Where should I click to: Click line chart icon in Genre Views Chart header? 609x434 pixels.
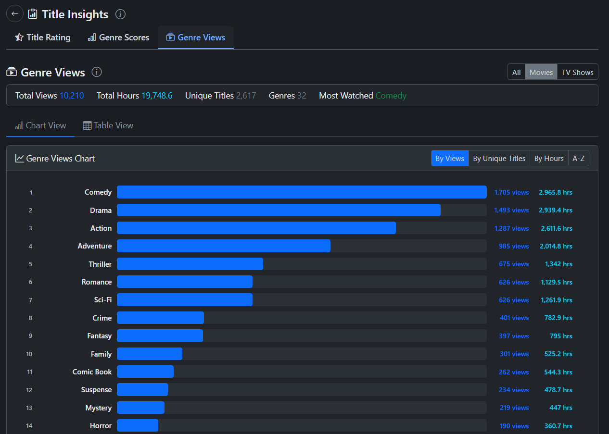(20, 158)
